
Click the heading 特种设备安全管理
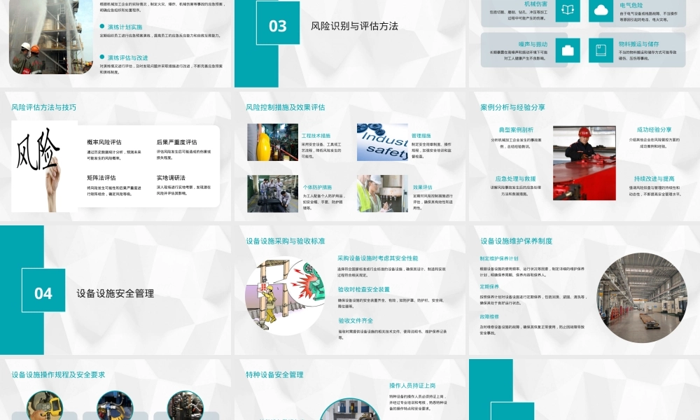(x=274, y=375)
